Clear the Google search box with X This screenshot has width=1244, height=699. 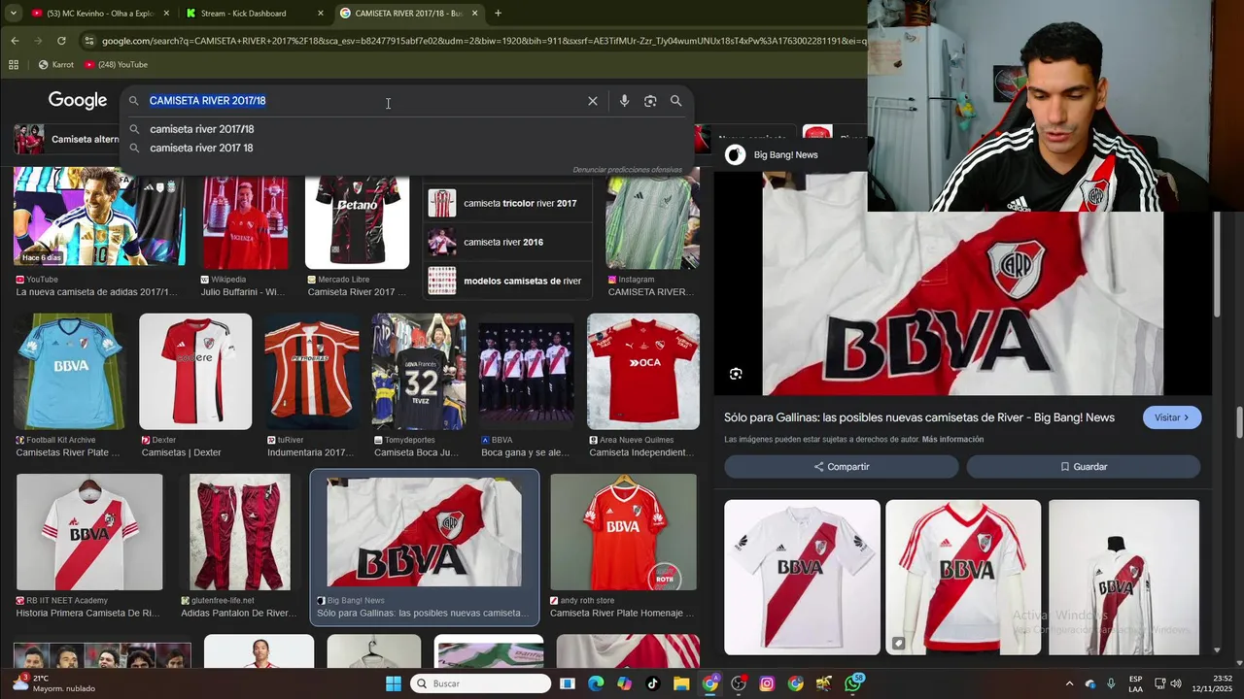coord(593,101)
